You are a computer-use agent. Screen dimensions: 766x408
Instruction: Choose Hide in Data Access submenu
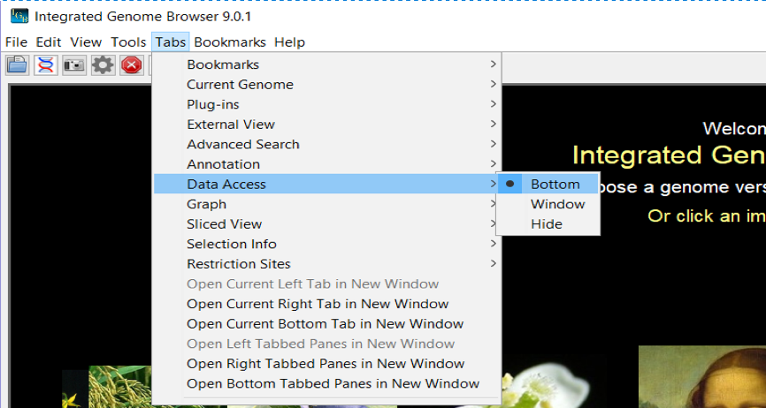548,223
